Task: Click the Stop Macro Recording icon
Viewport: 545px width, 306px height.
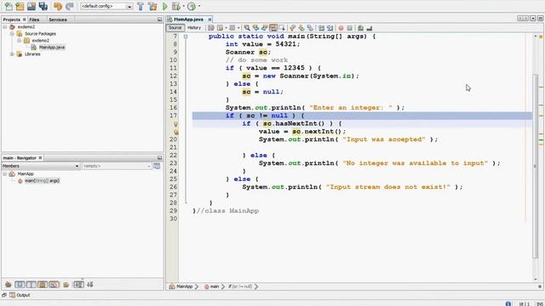Action: pyautogui.click(x=350, y=28)
